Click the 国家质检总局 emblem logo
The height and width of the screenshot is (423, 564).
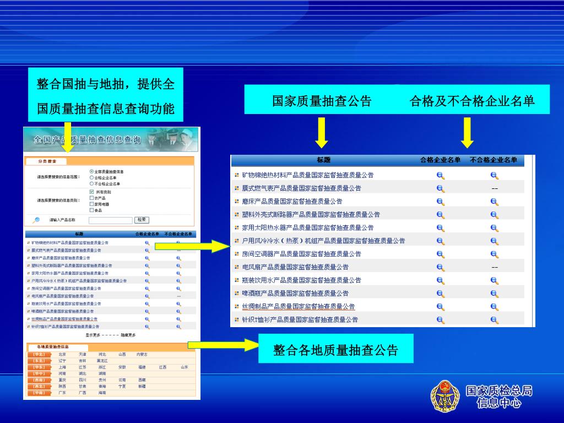tap(445, 397)
